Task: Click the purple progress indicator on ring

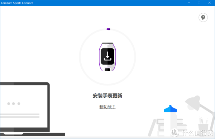Action: point(108,29)
